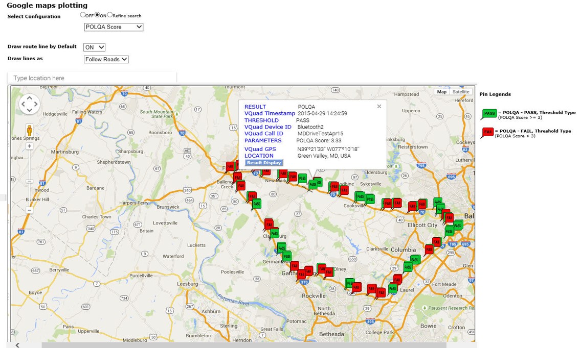Image resolution: width=581 pixels, height=348 pixels.
Task: Click the Result Display button
Action: pos(264,163)
